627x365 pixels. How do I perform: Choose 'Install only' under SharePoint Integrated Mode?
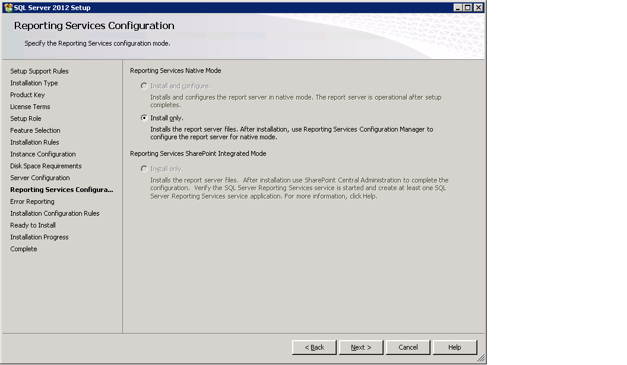[x=144, y=168]
